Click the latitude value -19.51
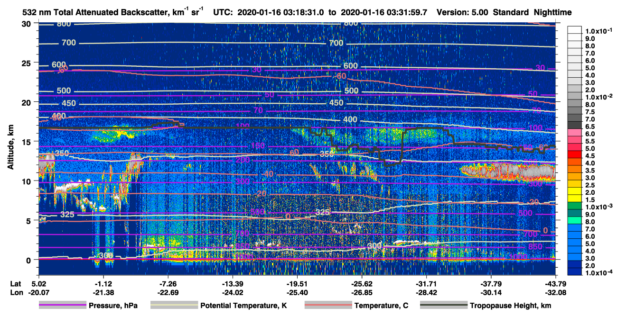The height and width of the screenshot is (316, 617). click(x=297, y=283)
